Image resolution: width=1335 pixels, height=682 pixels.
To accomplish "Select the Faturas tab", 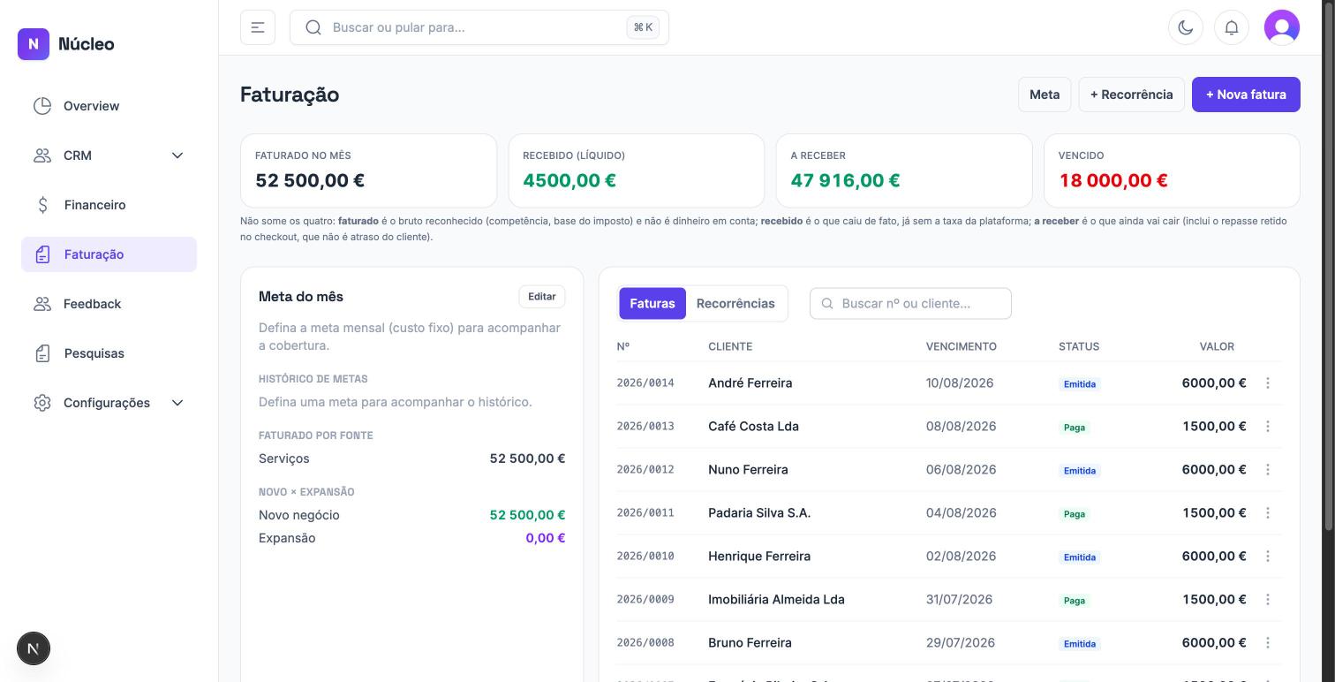I will pos(652,303).
